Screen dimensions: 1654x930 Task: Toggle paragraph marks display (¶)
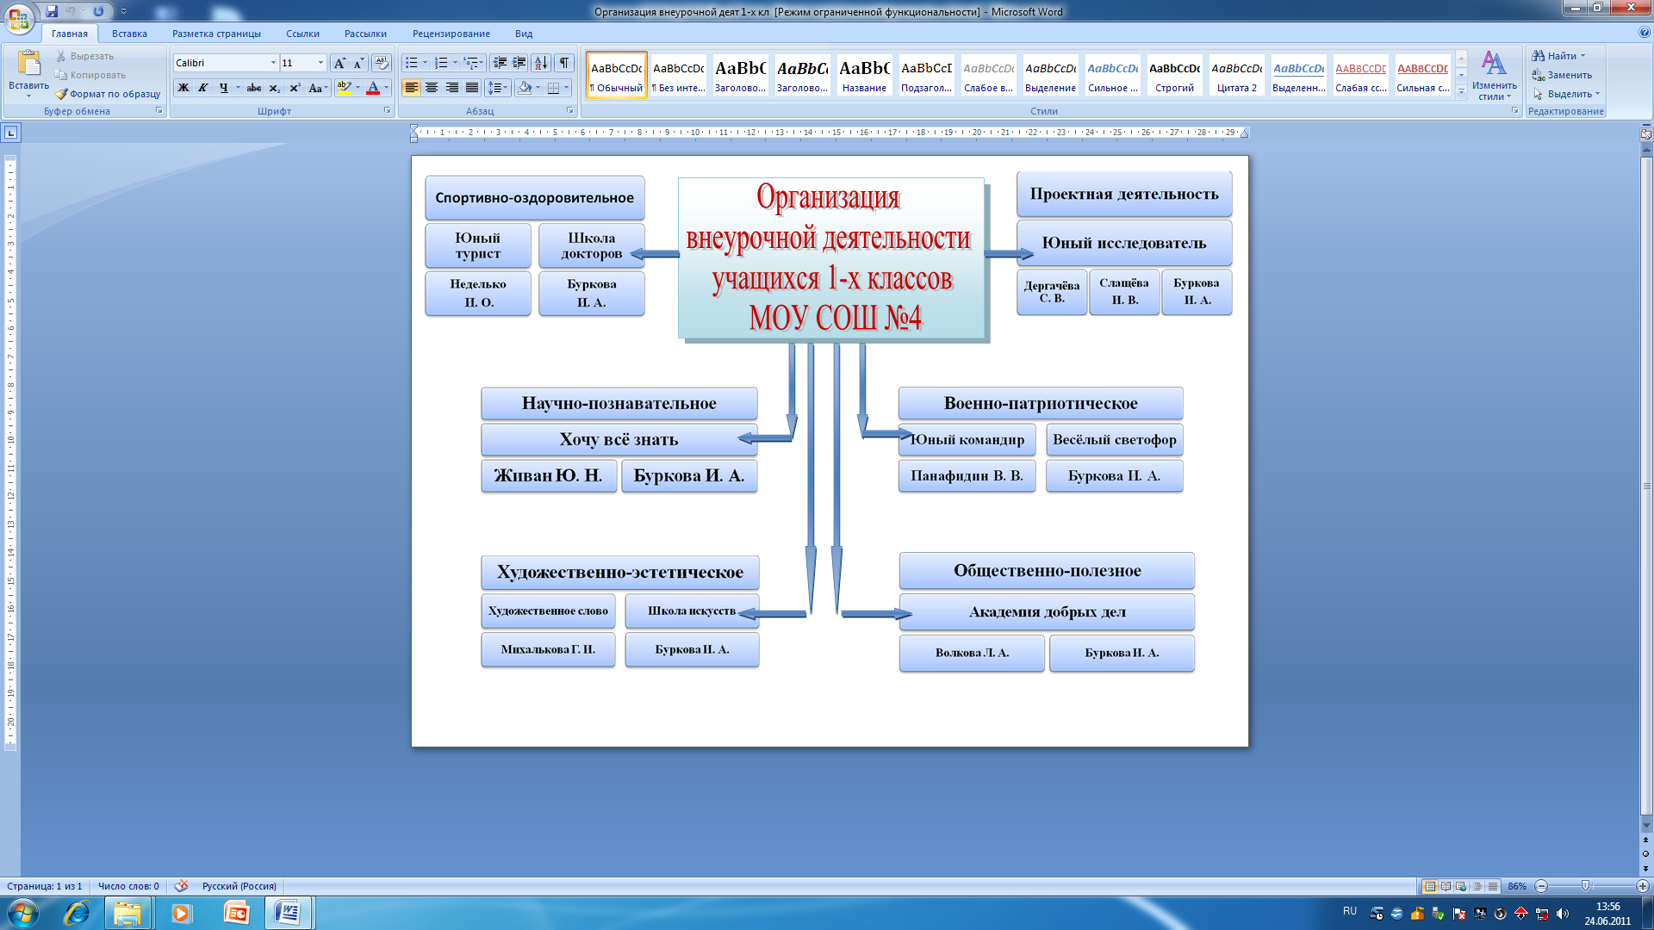tap(563, 63)
